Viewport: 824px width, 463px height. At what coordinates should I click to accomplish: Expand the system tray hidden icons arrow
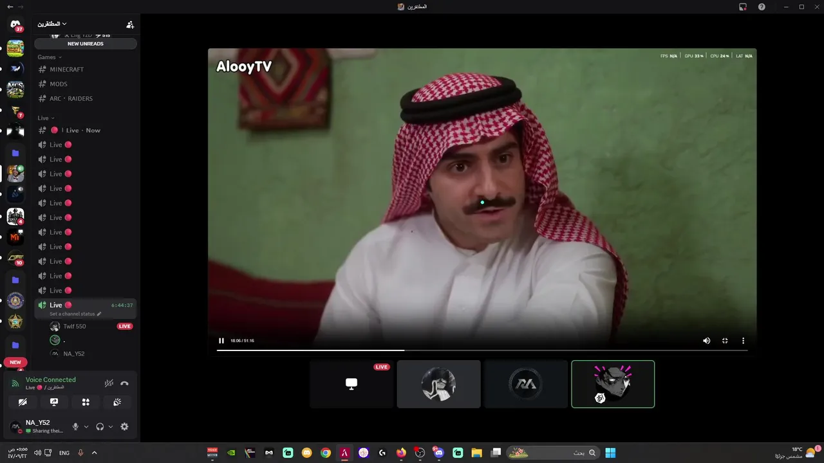(94, 453)
